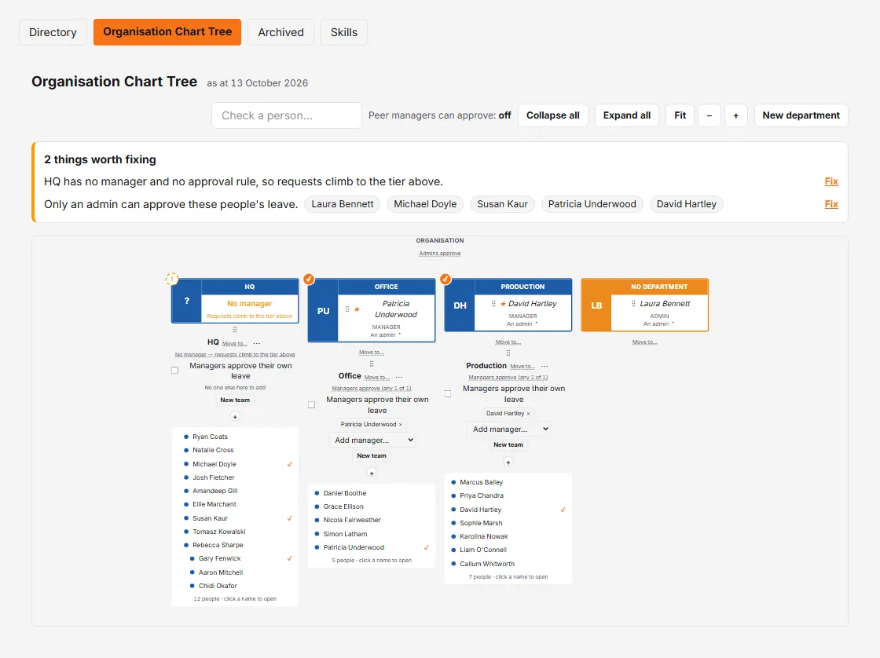Zoom out chart with minus button
This screenshot has width=880, height=658.
(x=709, y=115)
